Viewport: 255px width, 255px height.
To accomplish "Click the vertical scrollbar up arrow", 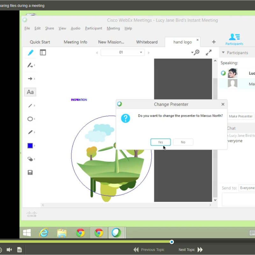I will click(x=215, y=61).
